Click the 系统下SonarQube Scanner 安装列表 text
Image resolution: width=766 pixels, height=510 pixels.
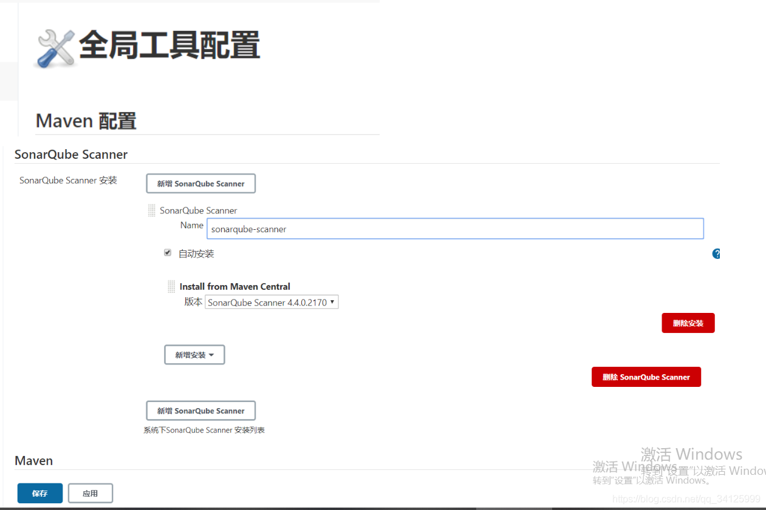click(204, 430)
